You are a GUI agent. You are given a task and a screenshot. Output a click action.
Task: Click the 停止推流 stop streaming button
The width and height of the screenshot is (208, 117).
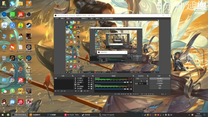coord(160,79)
